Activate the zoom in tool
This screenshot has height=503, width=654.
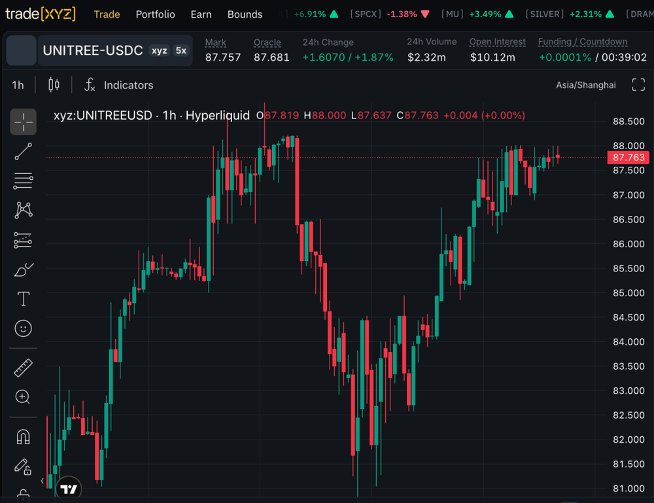[x=24, y=397]
